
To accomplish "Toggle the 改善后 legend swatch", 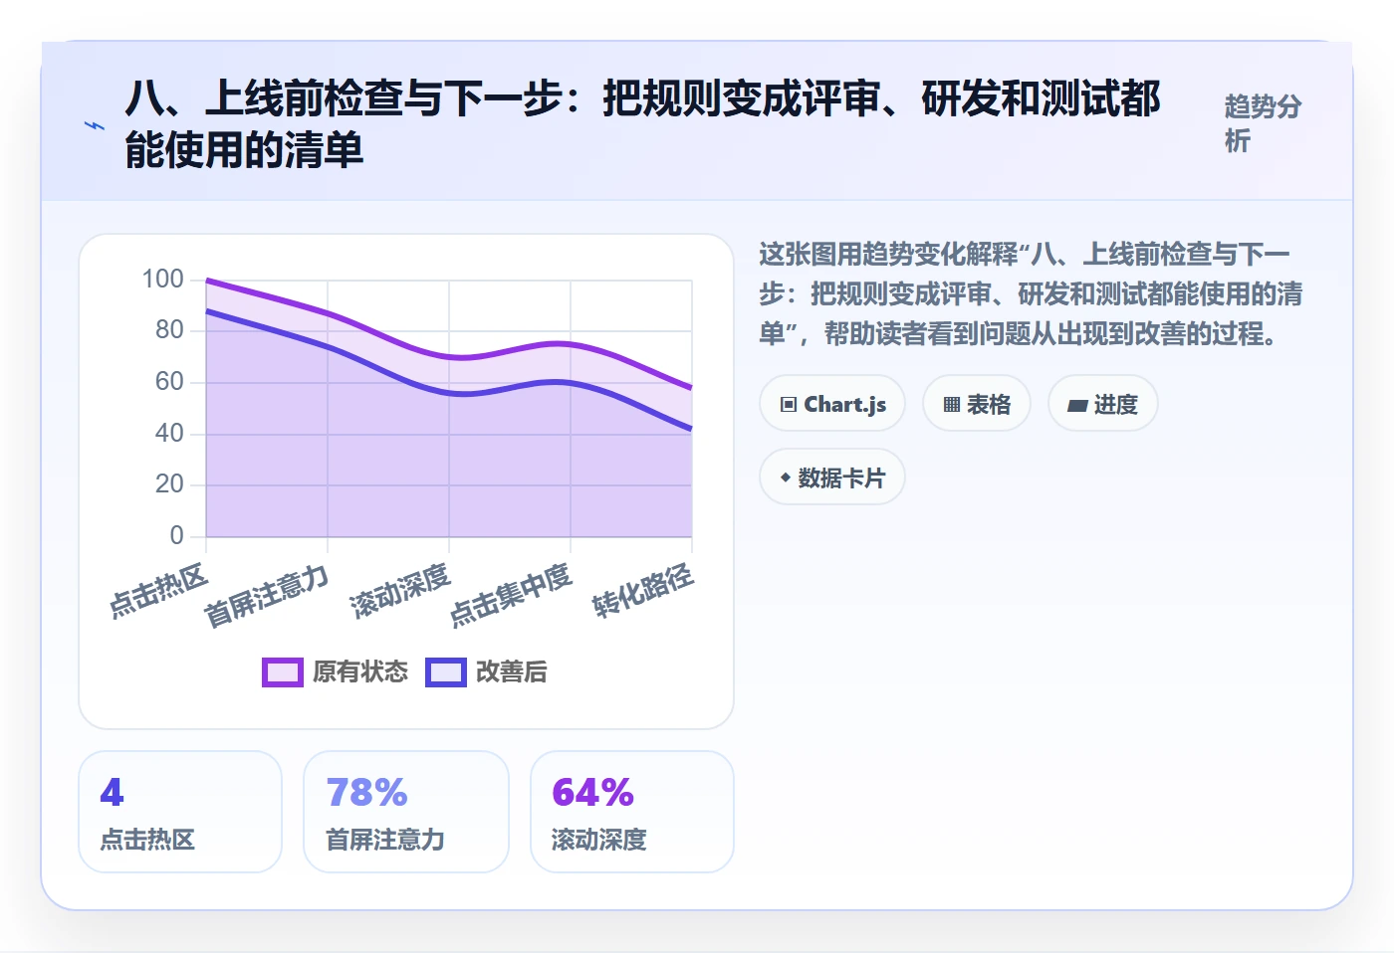I will click(x=445, y=672).
